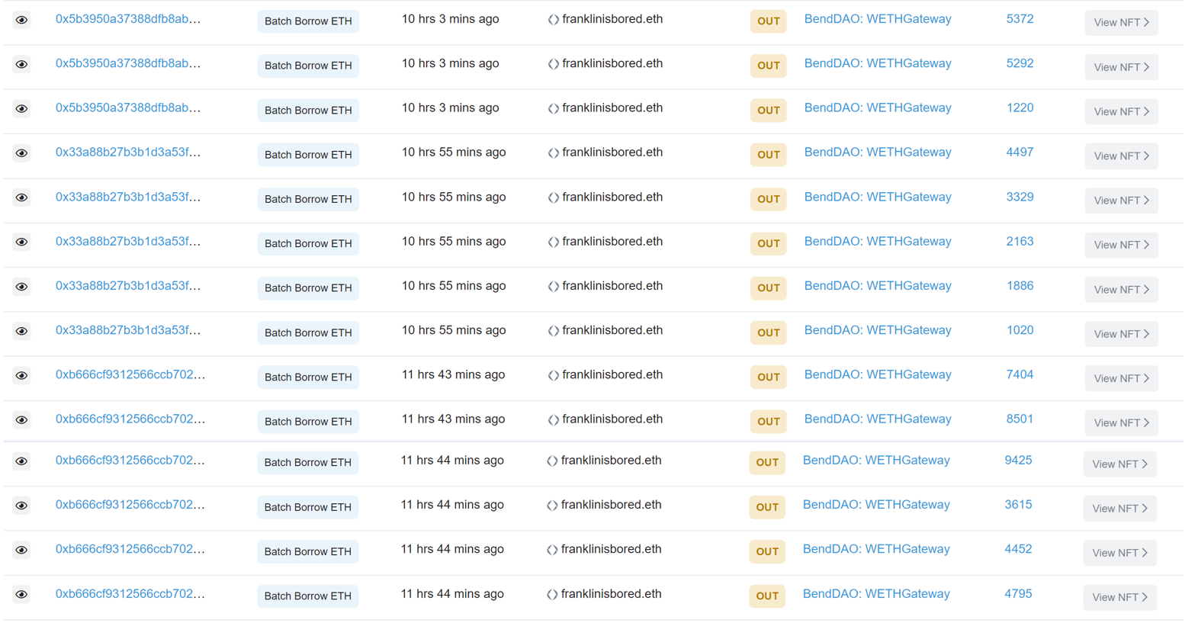The width and height of the screenshot is (1198, 623).
Task: Open eye preview for token 3615 row
Action: [21, 506]
